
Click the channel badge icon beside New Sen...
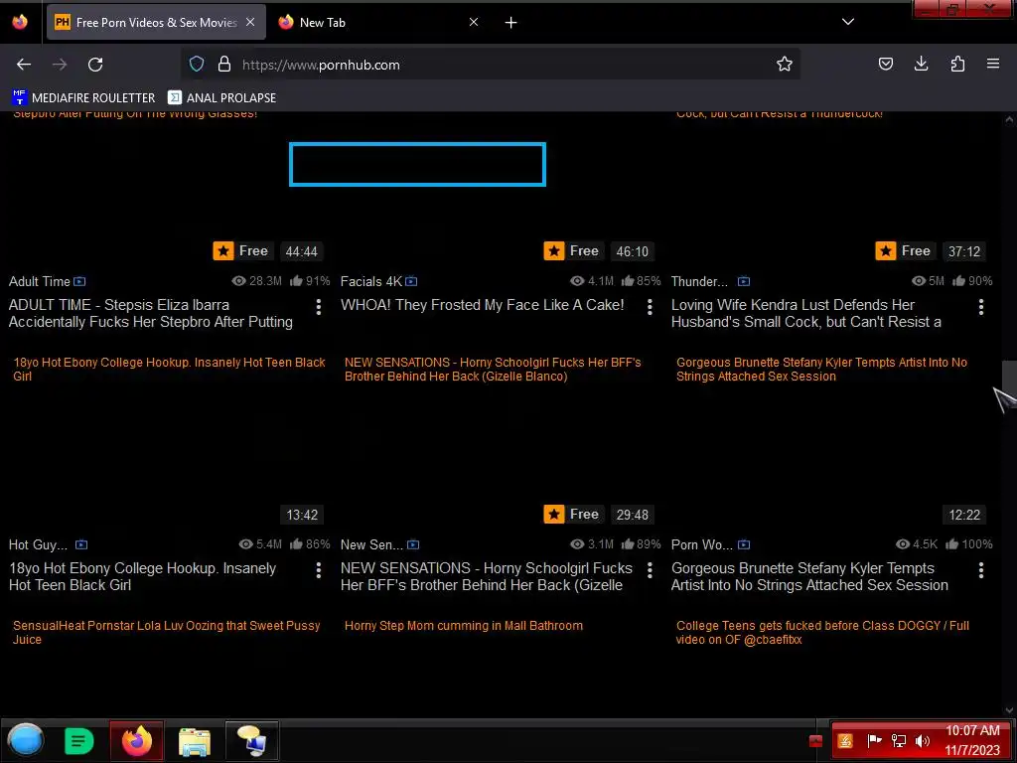pyautogui.click(x=413, y=545)
